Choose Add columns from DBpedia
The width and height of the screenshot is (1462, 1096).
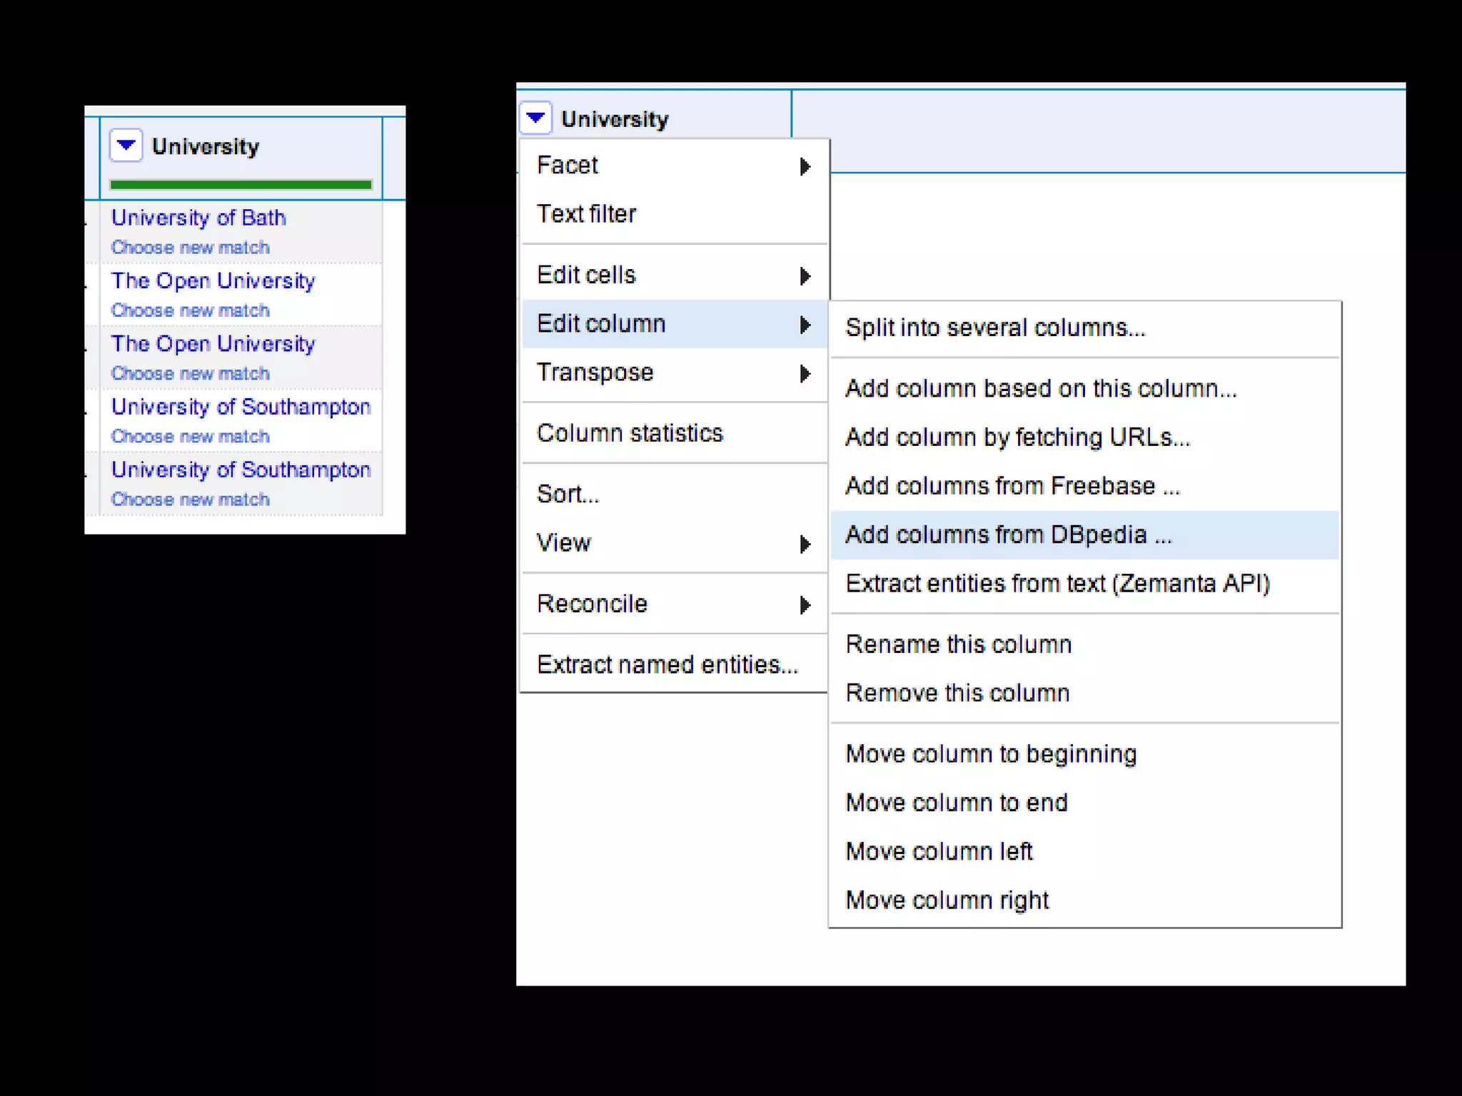coord(1008,534)
